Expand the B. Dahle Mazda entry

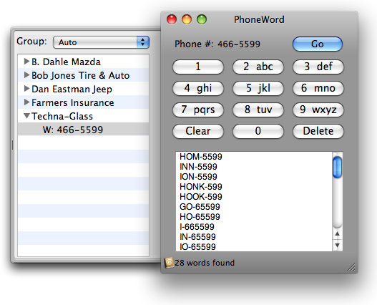point(26,62)
